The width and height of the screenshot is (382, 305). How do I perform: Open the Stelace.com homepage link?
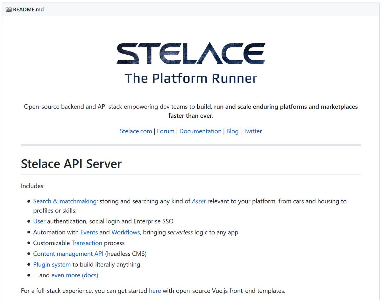[x=136, y=131]
